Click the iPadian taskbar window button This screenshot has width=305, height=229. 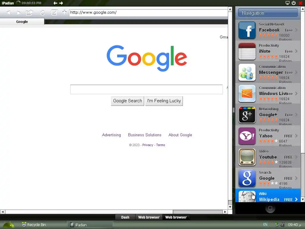(x=90, y=225)
